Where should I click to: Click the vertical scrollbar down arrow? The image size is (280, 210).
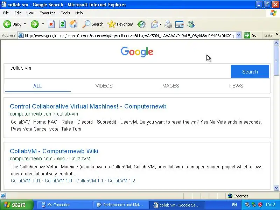click(x=276, y=188)
